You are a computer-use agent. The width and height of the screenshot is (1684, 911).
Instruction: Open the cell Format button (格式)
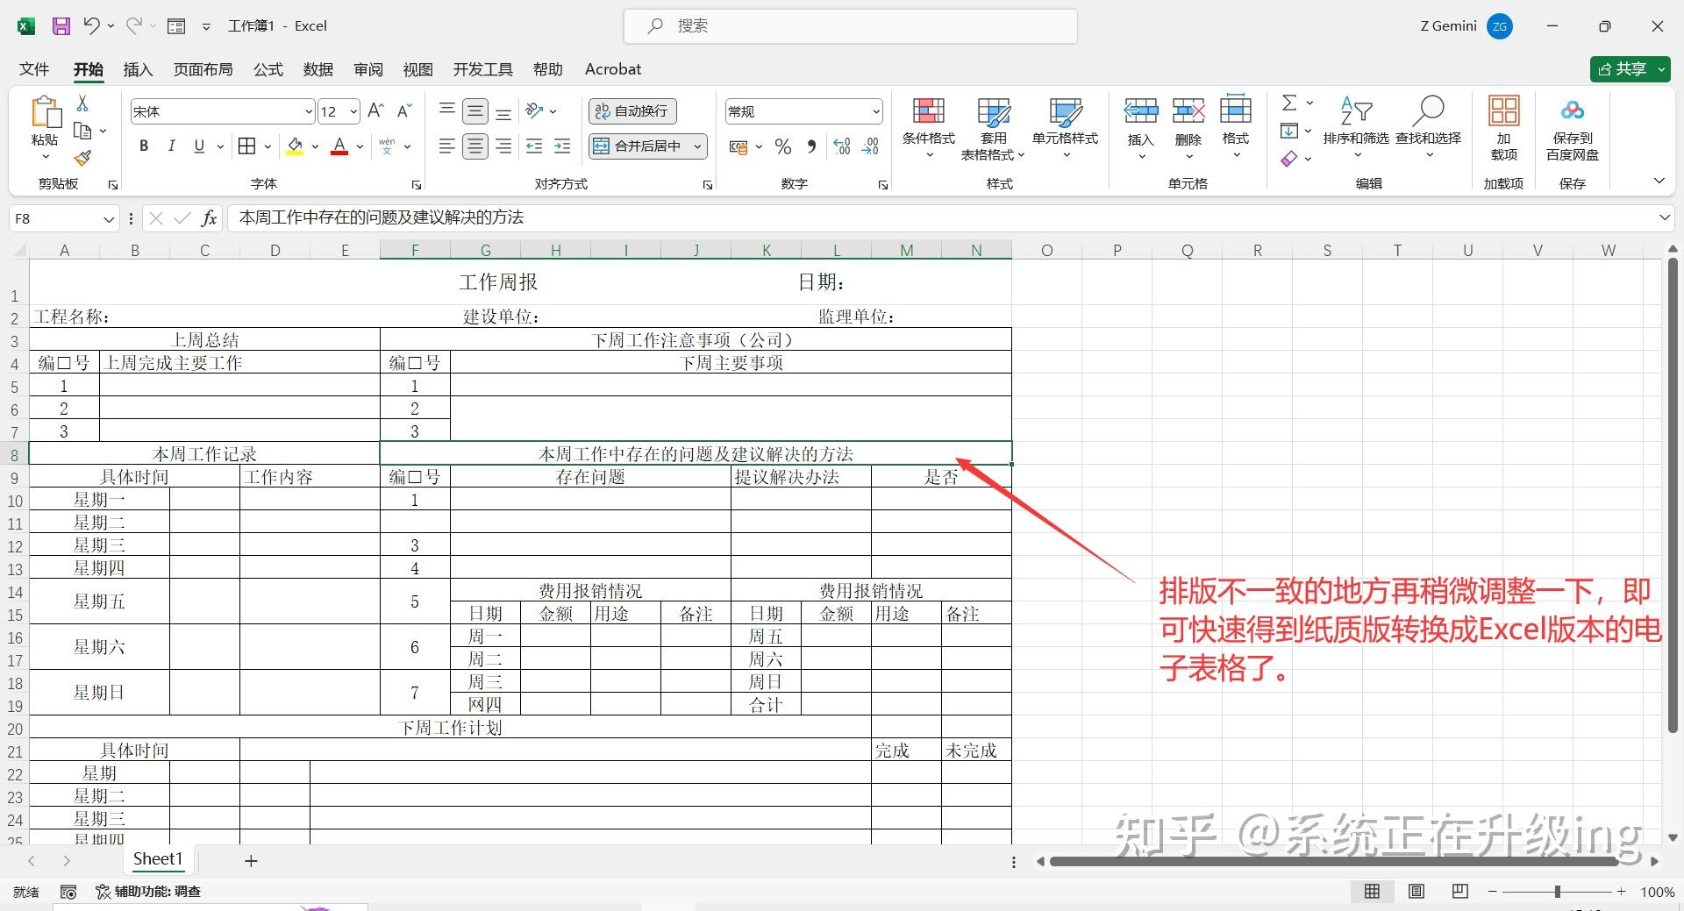[x=1236, y=127]
